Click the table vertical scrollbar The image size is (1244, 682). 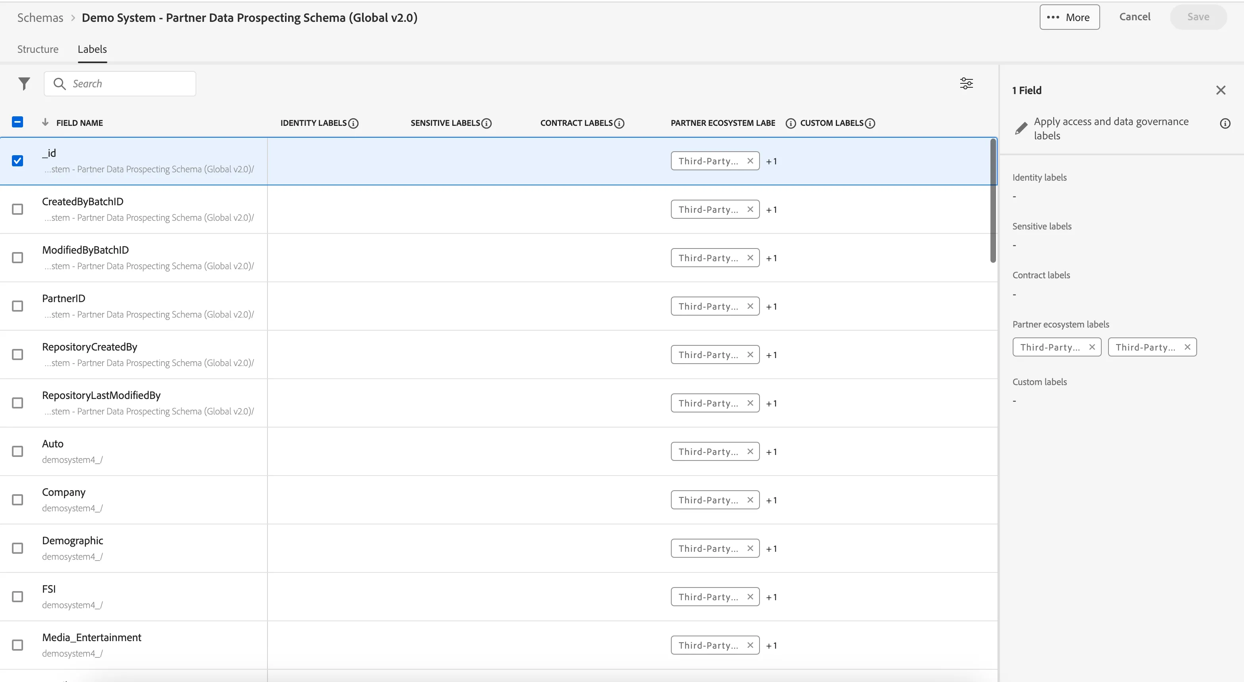[x=993, y=200]
